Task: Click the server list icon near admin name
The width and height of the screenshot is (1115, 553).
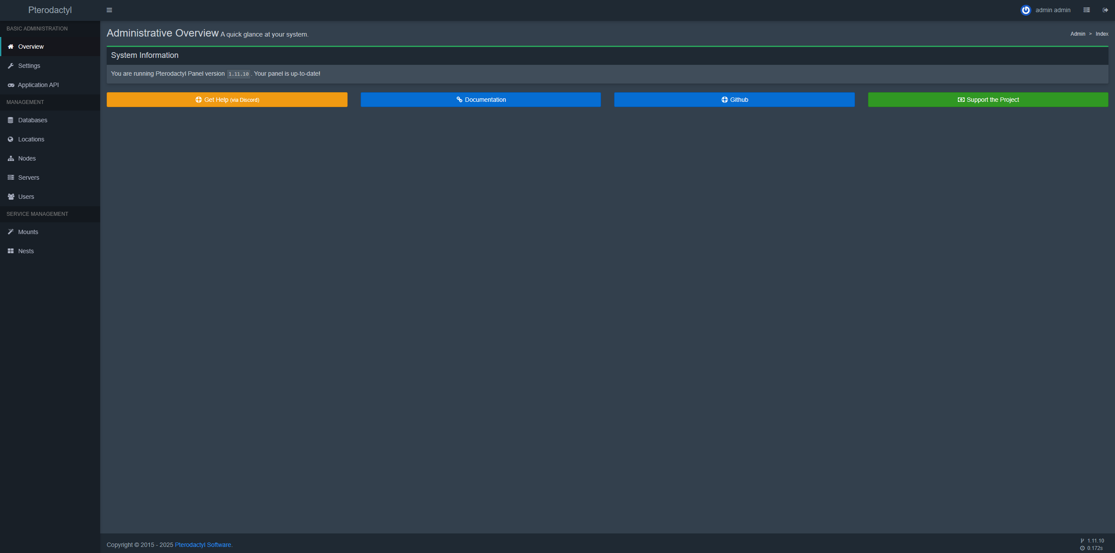Action: [1087, 10]
